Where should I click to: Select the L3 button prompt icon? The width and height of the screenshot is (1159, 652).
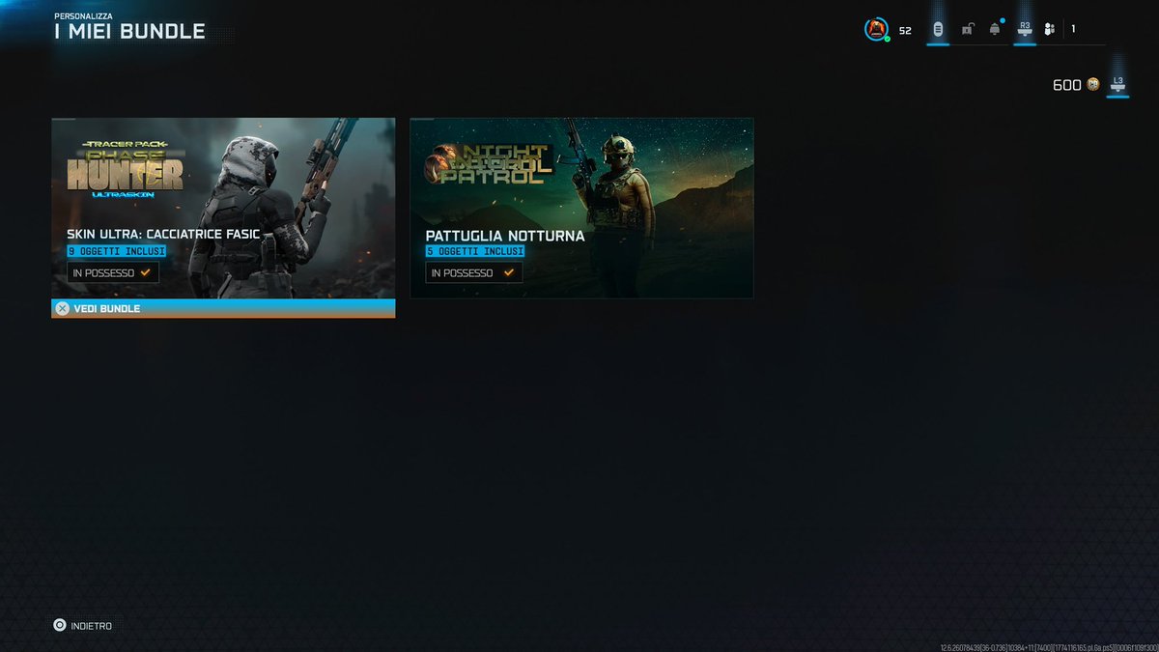tap(1118, 85)
